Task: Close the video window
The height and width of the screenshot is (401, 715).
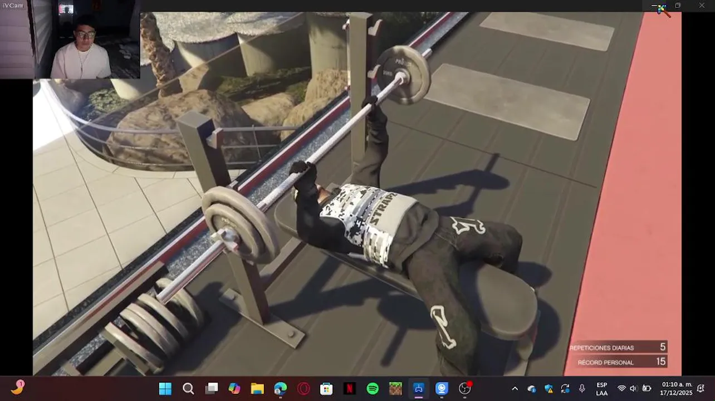Action: (702, 6)
